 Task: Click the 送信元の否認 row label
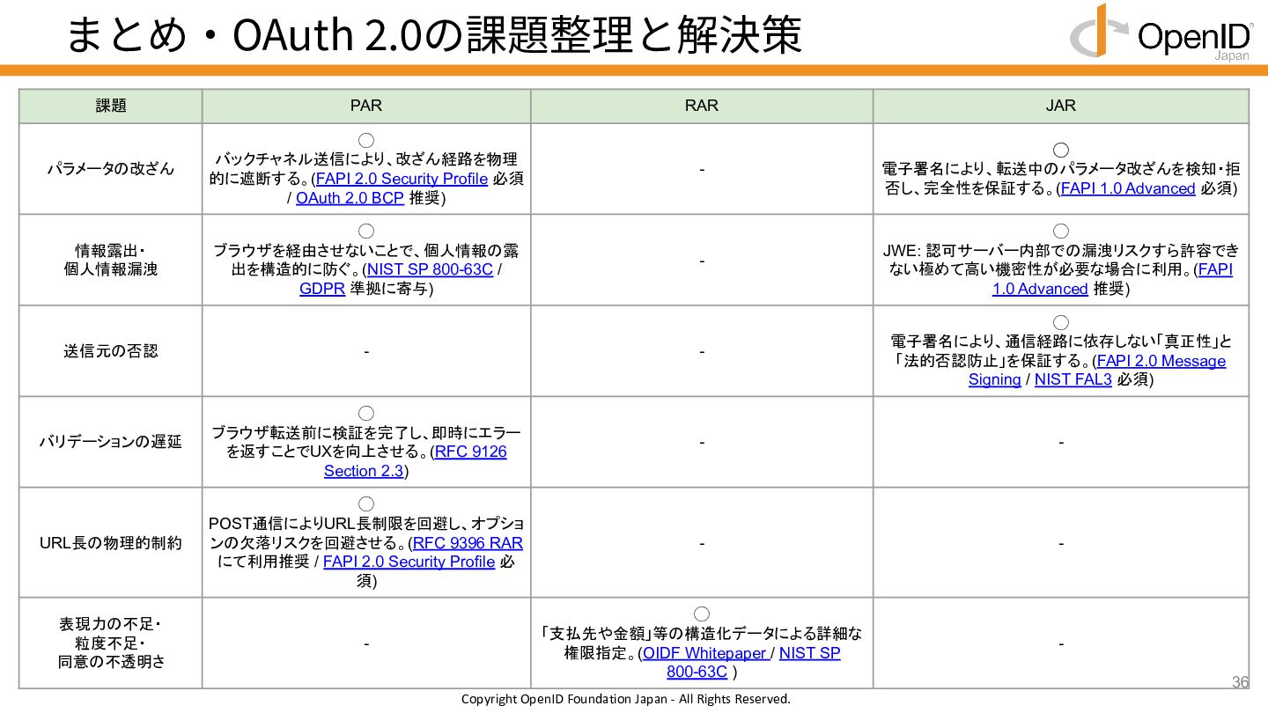[111, 351]
